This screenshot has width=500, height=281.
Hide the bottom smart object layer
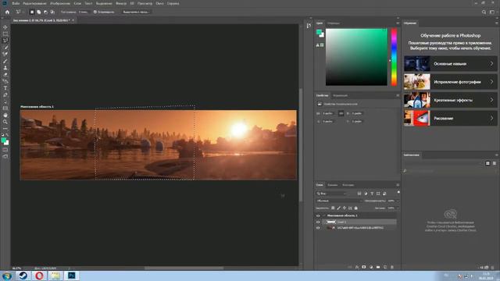(x=318, y=228)
